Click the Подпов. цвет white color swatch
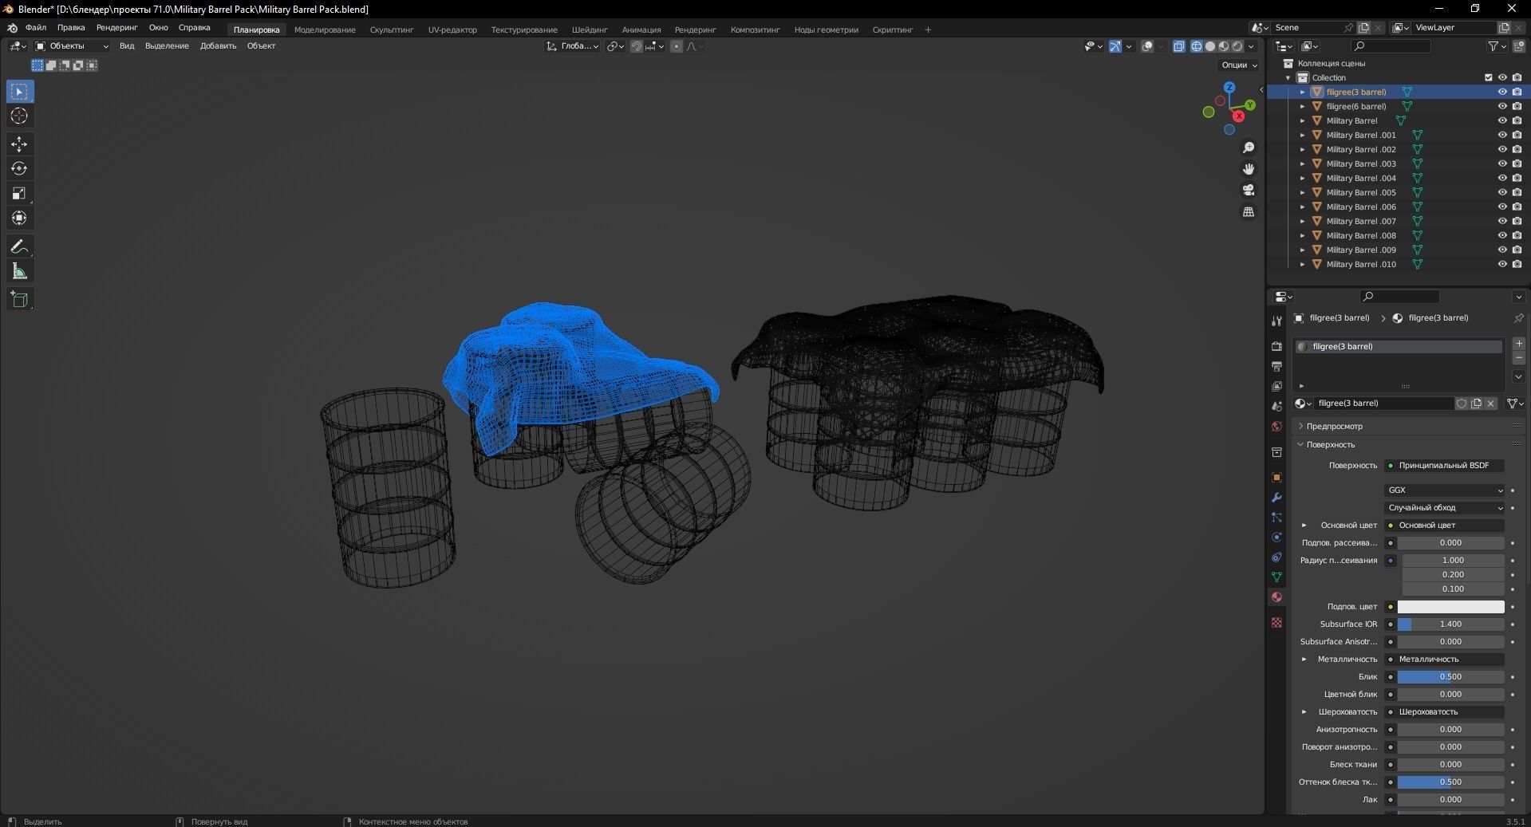Screen dimensions: 1531x827 [1450, 607]
